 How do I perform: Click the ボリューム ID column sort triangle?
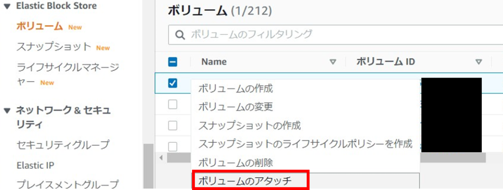[478, 62]
